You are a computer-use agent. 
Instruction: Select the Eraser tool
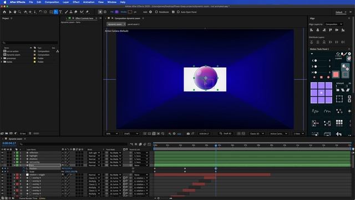76,12
